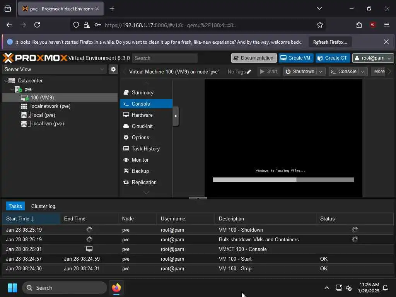List all tabs dropdown in Firefox
Screen dimensions: 396x297
(319, 9)
